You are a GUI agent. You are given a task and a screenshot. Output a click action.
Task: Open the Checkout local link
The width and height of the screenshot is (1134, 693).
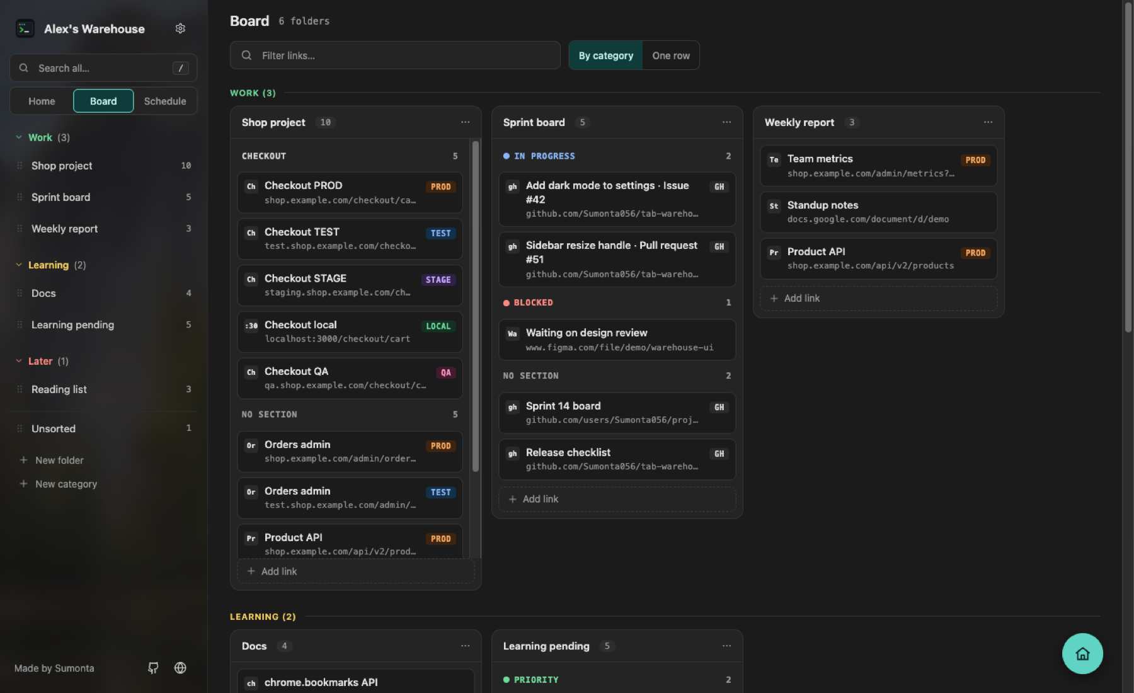click(x=350, y=331)
